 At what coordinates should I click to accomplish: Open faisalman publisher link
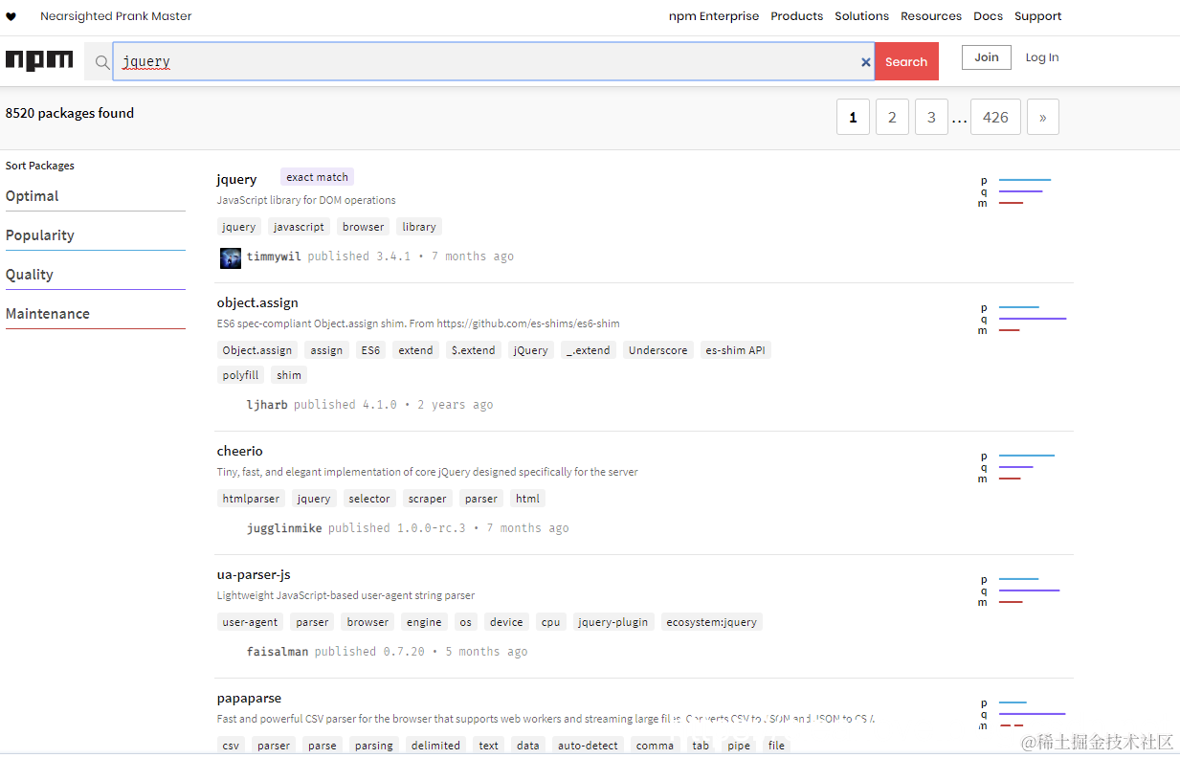click(278, 652)
